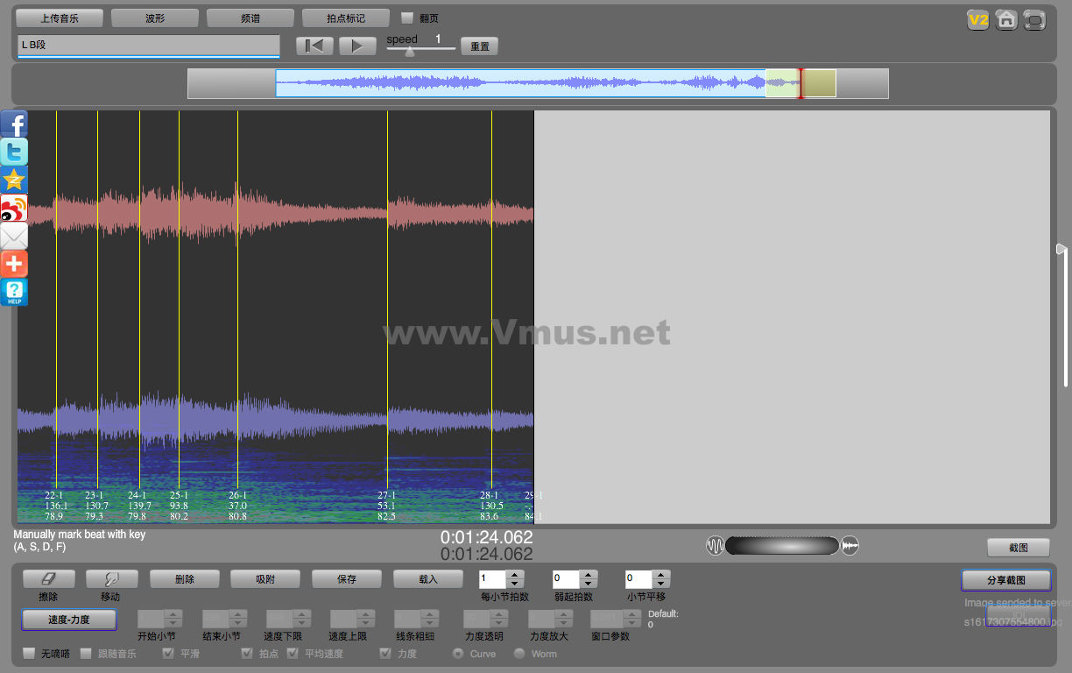Click the 26-1 beat marker label
The width and height of the screenshot is (1072, 673).
pos(237,495)
